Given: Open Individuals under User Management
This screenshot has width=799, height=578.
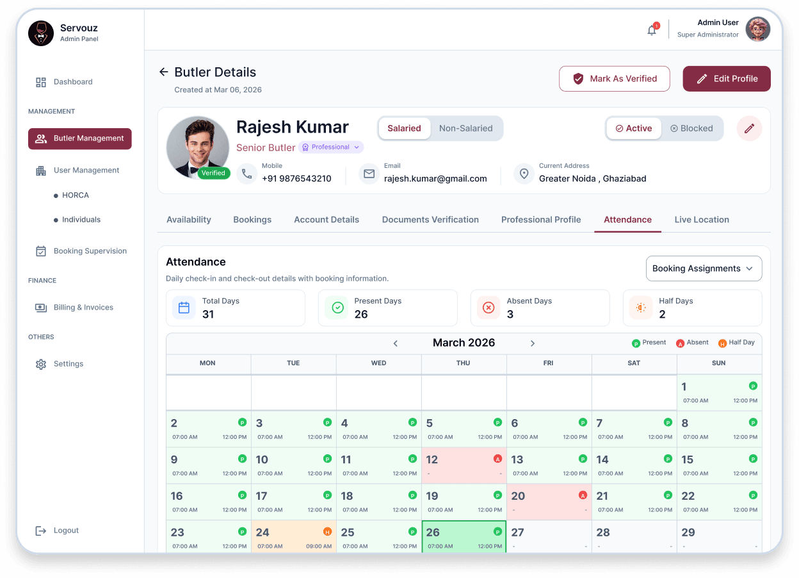Looking at the screenshot, I should 81,220.
